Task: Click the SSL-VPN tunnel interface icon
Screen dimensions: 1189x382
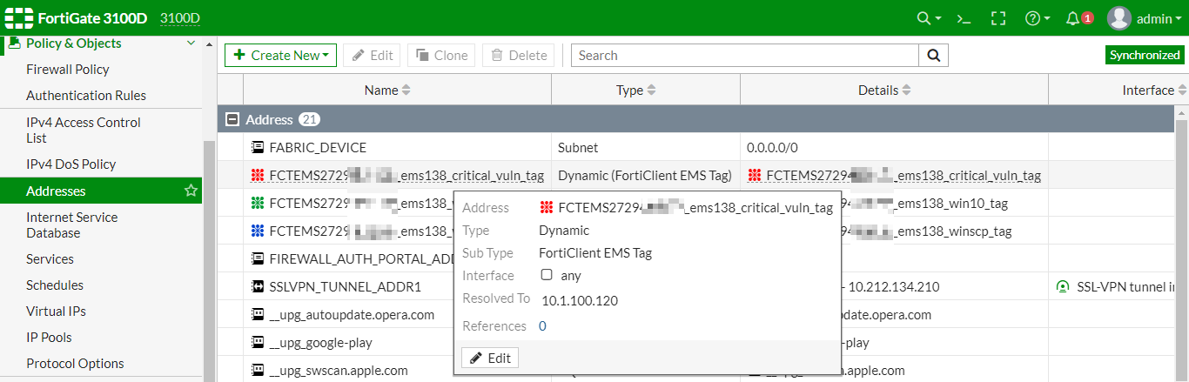Action: coord(1062,287)
